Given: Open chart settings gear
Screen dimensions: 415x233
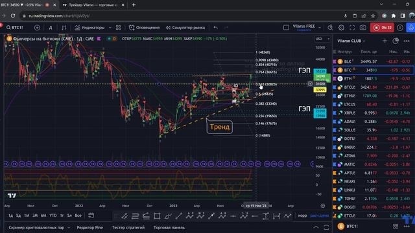Looking at the screenshot, I should click(342, 27).
